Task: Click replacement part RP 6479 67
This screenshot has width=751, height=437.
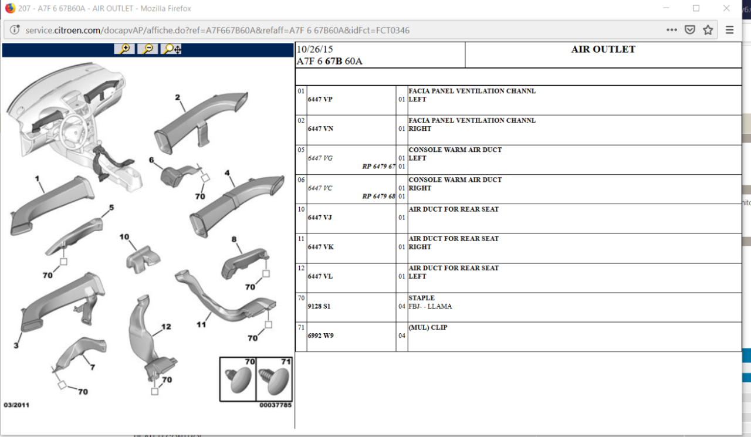Action: point(378,167)
